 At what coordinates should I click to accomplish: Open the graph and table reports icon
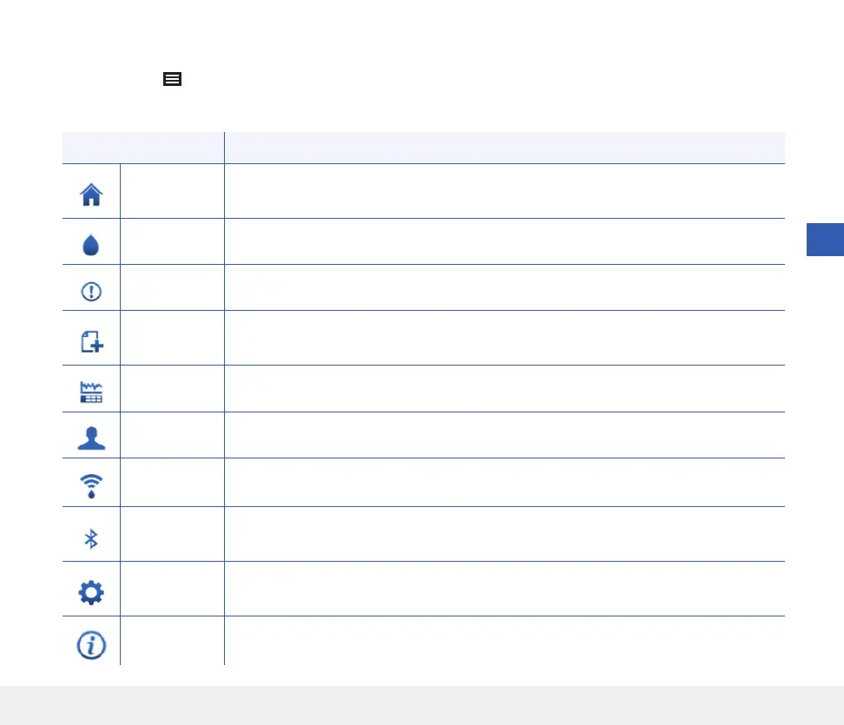[x=91, y=392]
